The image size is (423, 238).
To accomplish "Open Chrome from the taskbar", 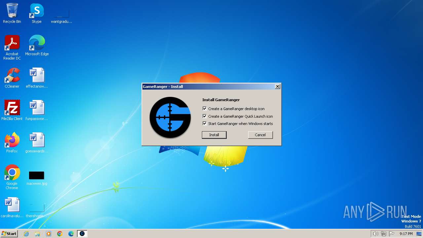I will point(60,234).
